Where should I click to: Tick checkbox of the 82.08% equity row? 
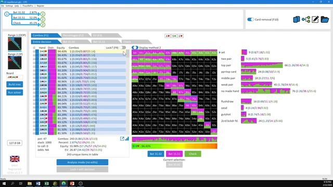click(34, 126)
